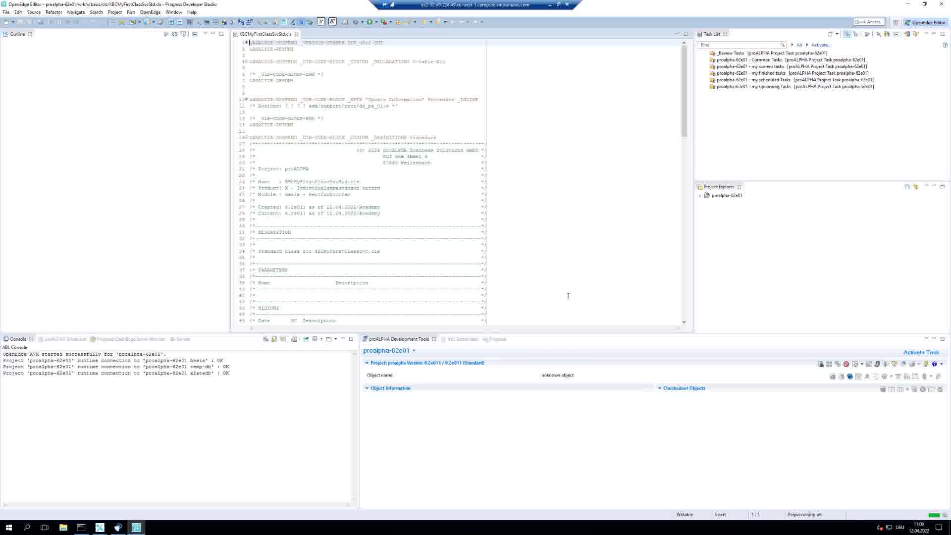The image size is (951, 535).
Task: Click the Task View taskbar icon
Action: pos(45,528)
